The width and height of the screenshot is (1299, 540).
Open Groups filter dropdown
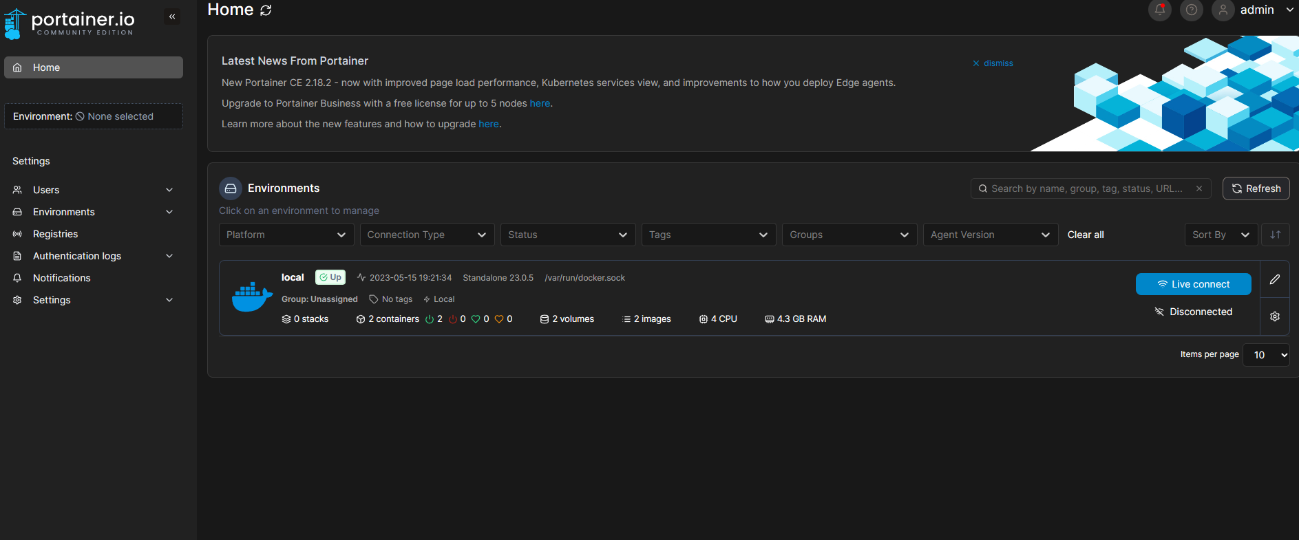849,235
